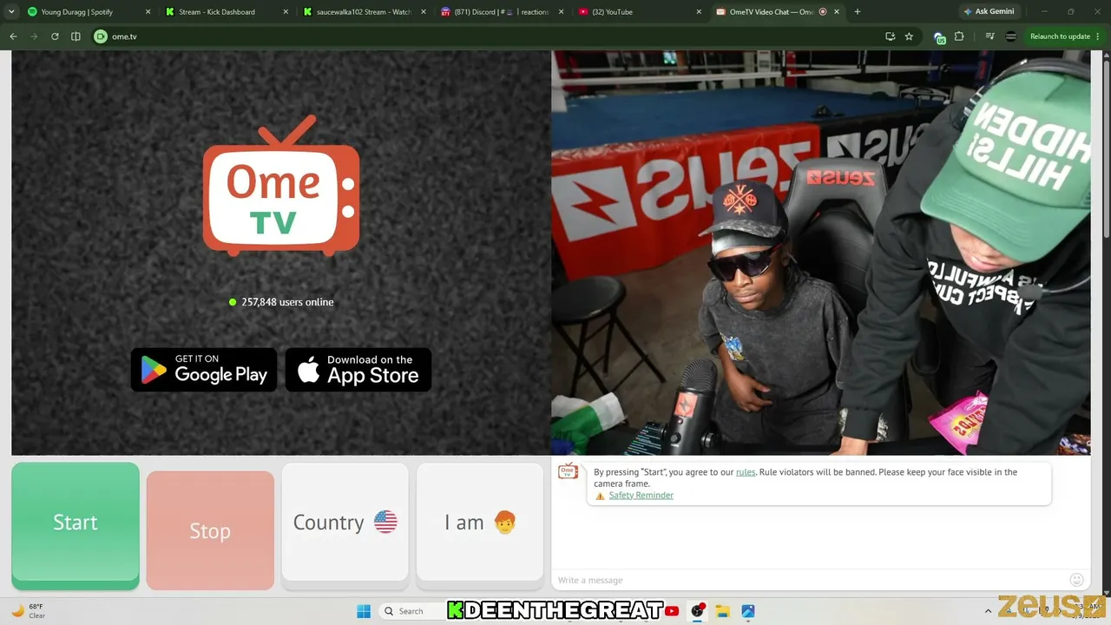1111x625 pixels.
Task: Open the tab search dropdown arrow
Action: click(x=11, y=12)
